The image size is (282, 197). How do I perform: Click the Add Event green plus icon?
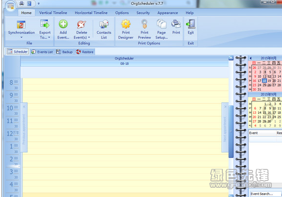pos(63,24)
